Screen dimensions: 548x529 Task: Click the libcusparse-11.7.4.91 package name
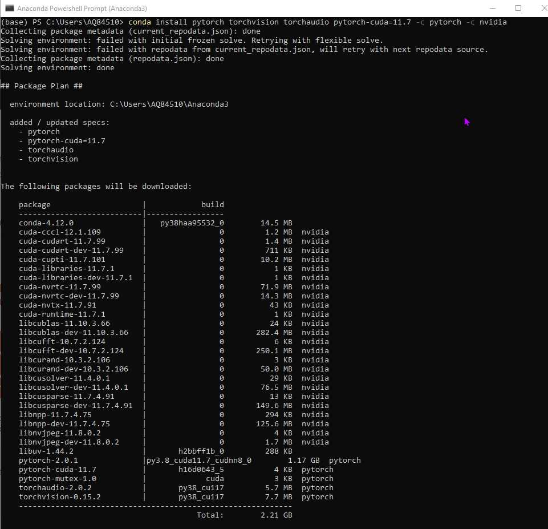[66, 396]
